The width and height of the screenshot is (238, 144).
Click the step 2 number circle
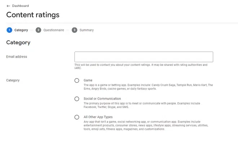38,30
